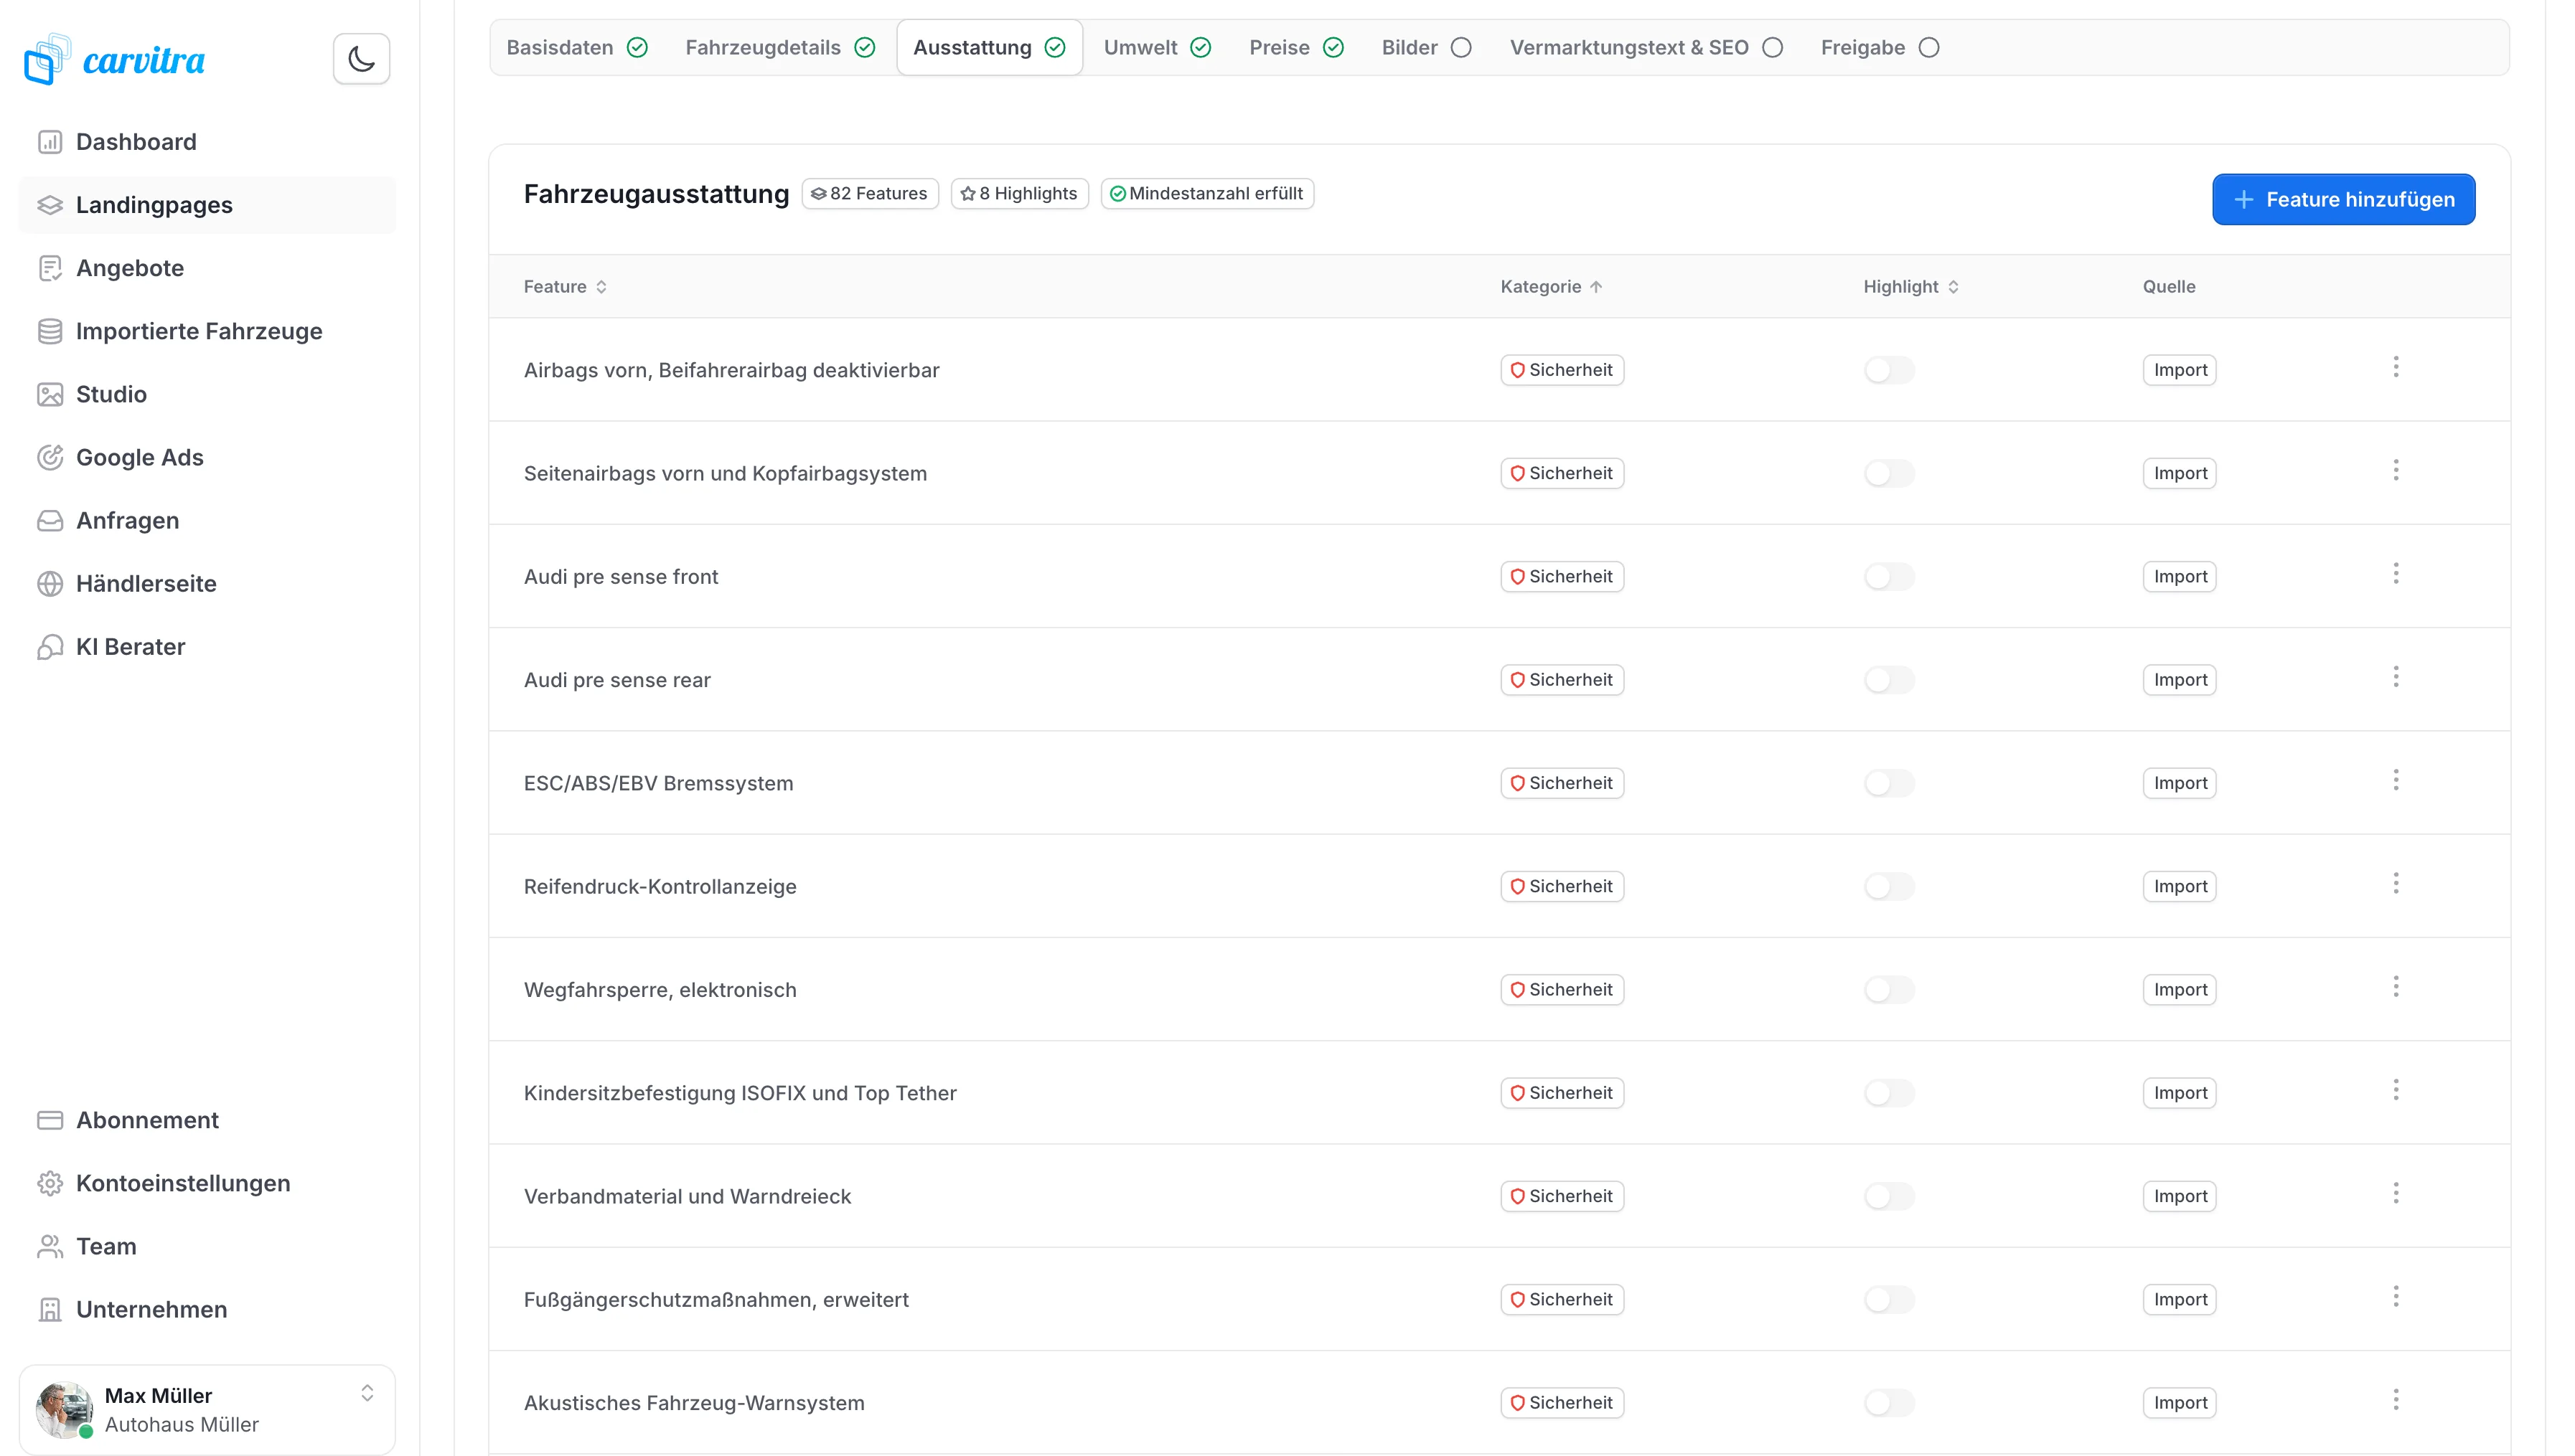Open row menu for ESC/ABS/EBV Bremssystem
This screenshot has width=2575, height=1456.
2396,780
